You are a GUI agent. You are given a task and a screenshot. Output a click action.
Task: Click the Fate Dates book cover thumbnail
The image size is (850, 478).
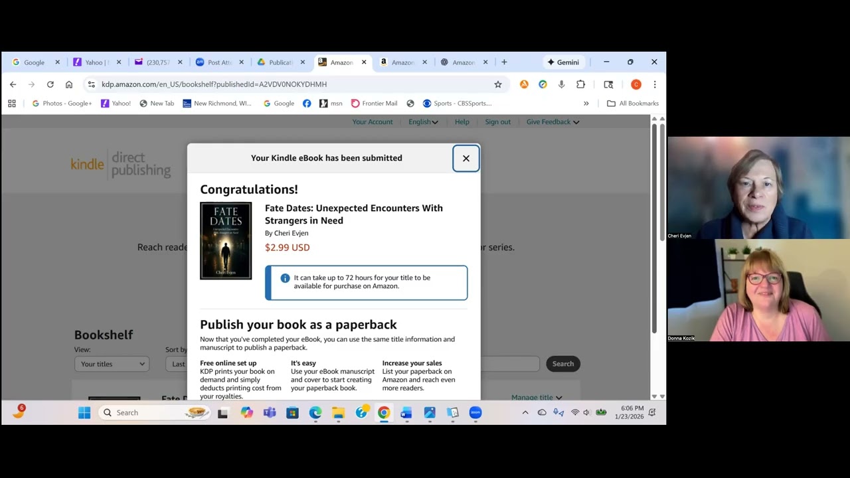(x=226, y=240)
